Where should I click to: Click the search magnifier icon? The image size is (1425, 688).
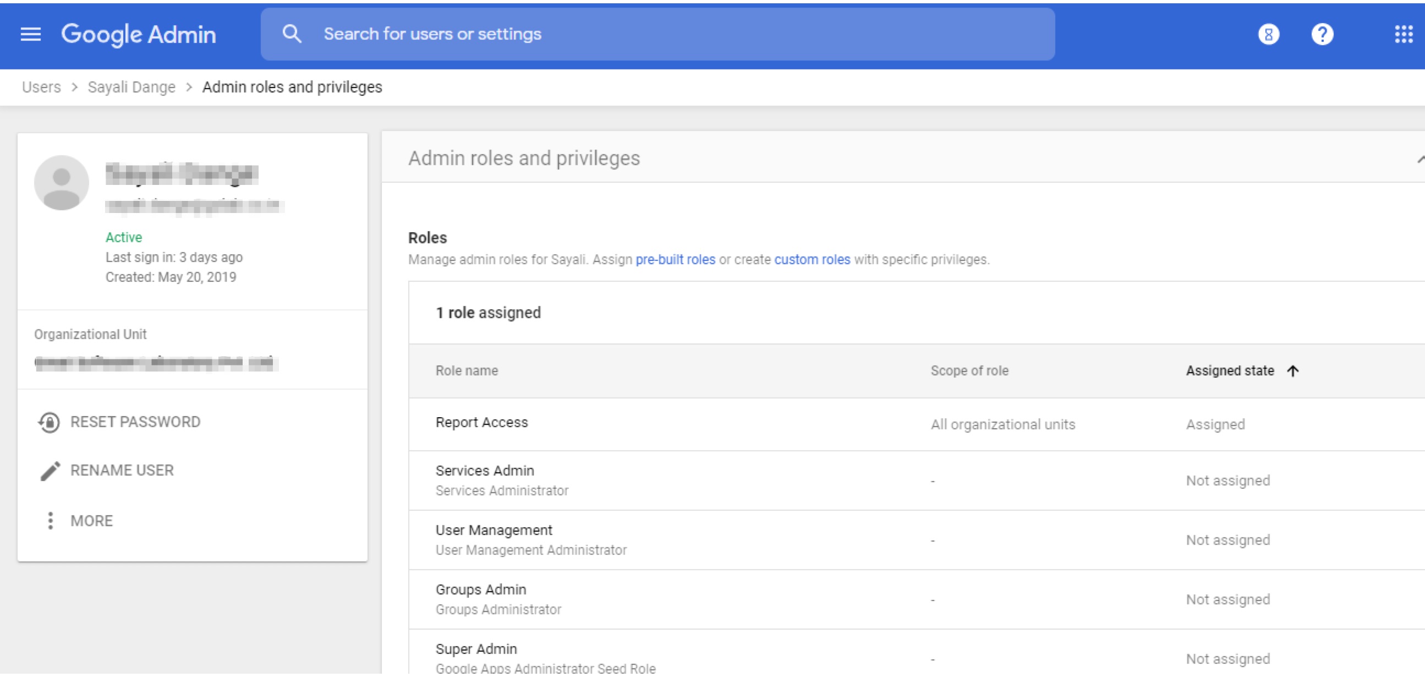(x=292, y=34)
